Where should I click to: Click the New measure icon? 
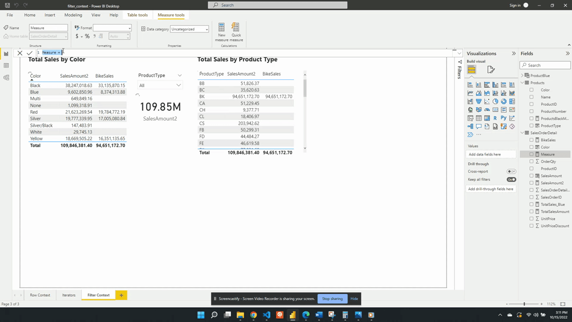pyautogui.click(x=221, y=28)
